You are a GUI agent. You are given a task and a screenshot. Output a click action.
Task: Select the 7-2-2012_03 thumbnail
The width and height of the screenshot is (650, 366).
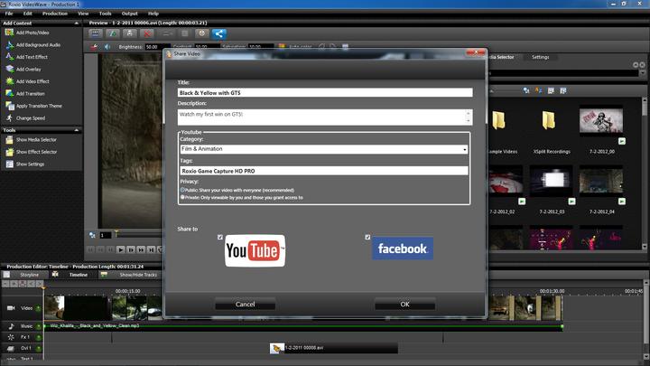tap(551, 181)
